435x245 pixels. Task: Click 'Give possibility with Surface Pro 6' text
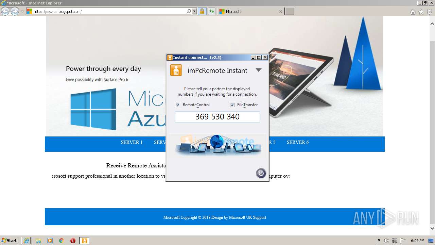click(97, 80)
